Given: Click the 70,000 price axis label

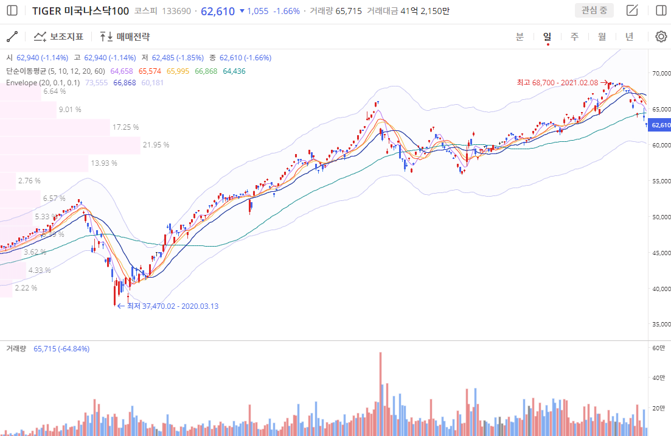Looking at the screenshot, I should pos(661,74).
